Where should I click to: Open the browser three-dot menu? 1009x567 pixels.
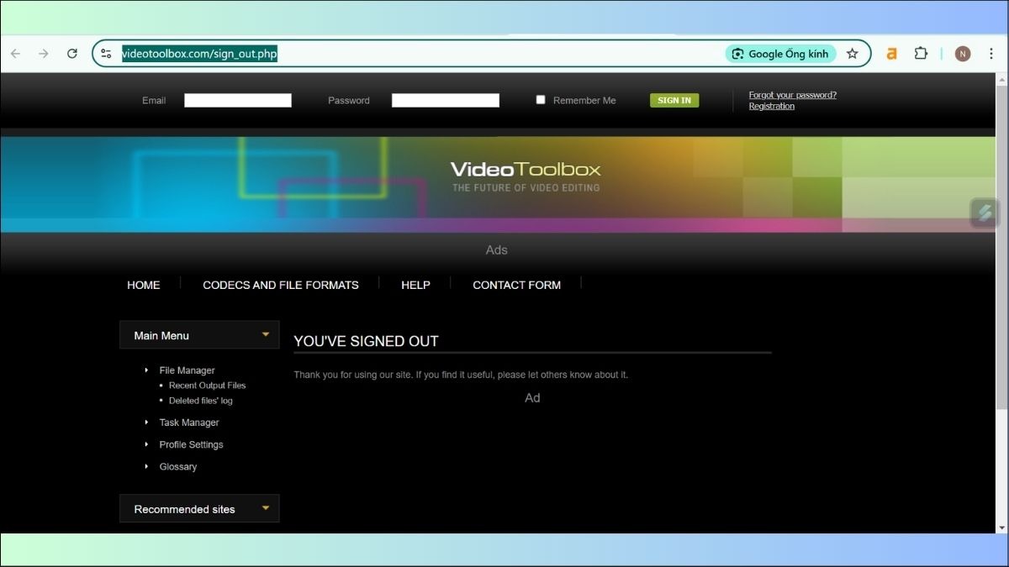[x=991, y=54]
